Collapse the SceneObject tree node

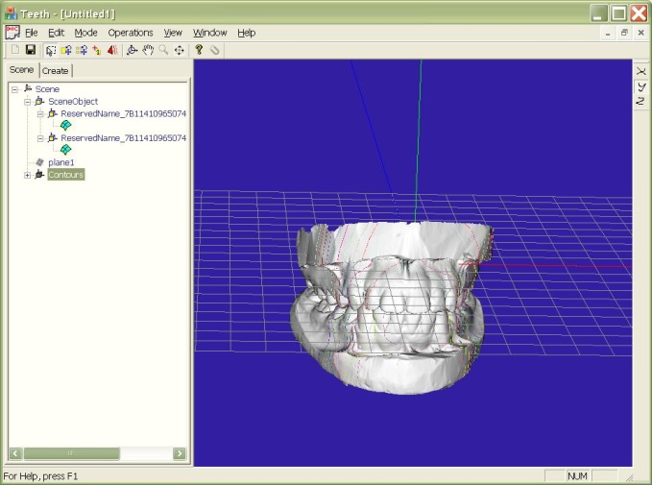tap(27, 102)
